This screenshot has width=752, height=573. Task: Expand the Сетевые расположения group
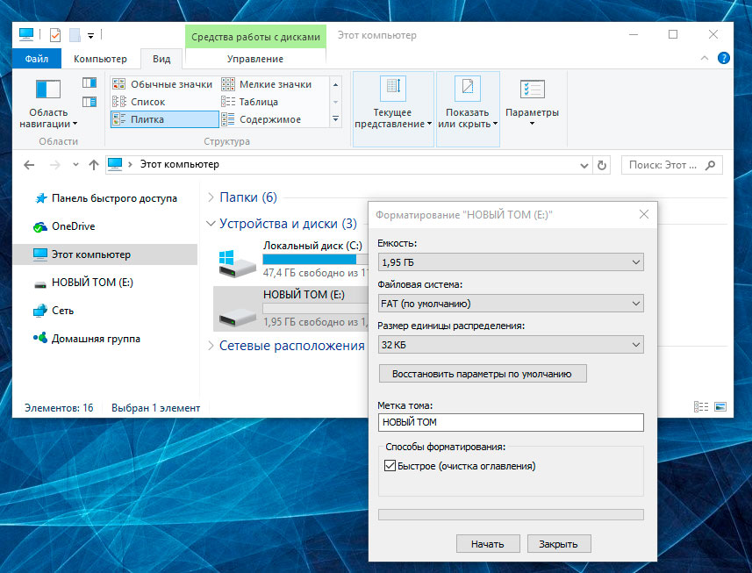[x=211, y=345]
